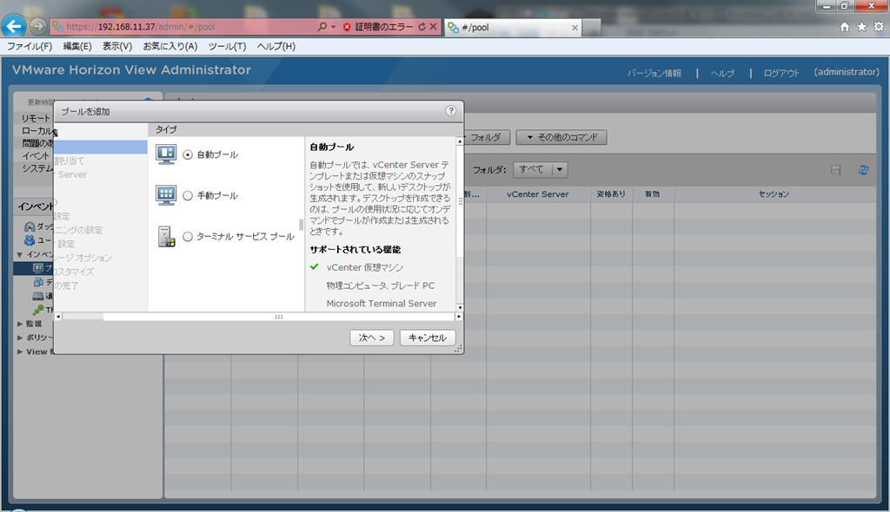The height and width of the screenshot is (512, 890).
Task: Click description scrollbar up arrow
Action: point(460,141)
